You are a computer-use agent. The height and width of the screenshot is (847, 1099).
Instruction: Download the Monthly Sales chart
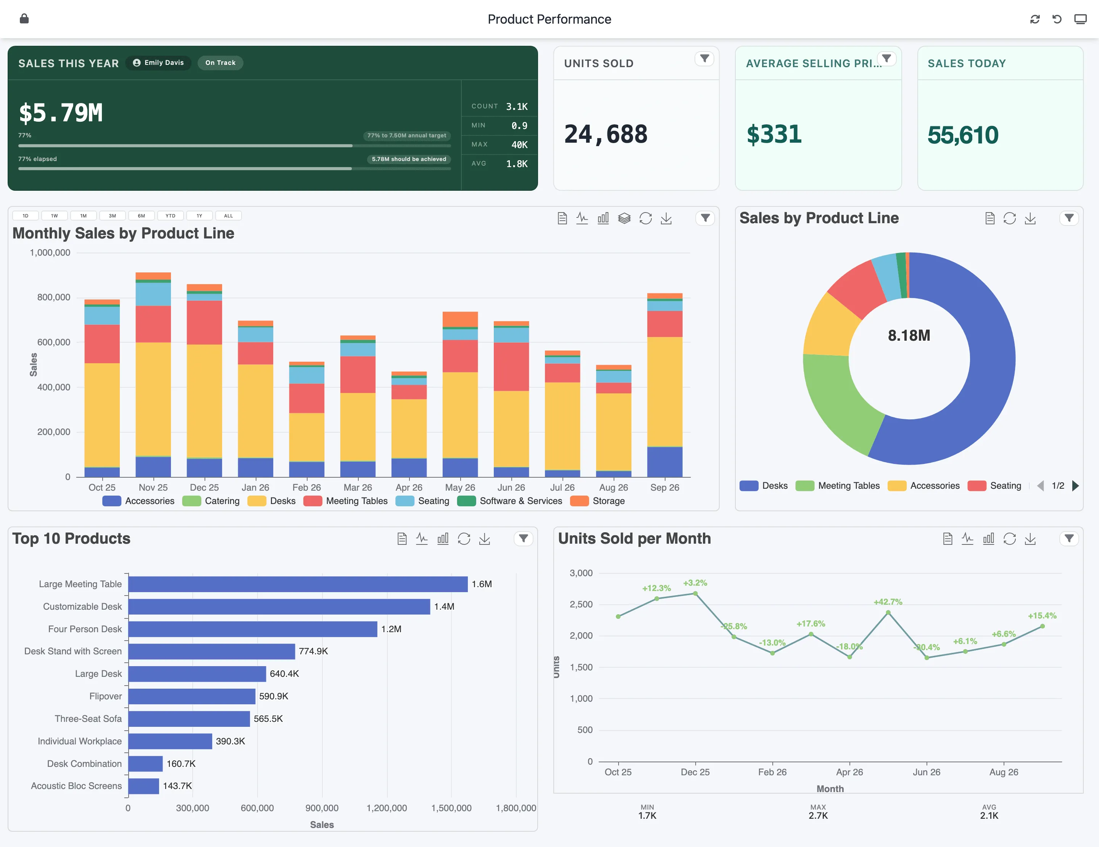[x=666, y=218]
